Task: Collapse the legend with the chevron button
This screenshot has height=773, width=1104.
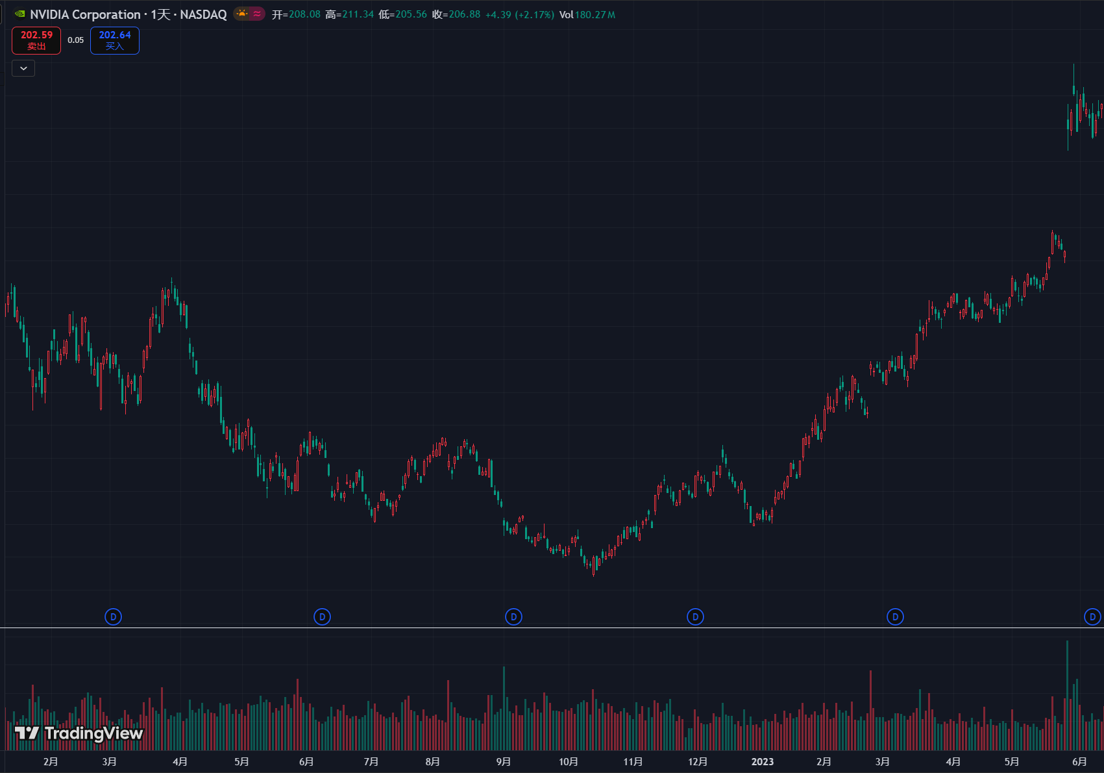Action: click(x=23, y=68)
